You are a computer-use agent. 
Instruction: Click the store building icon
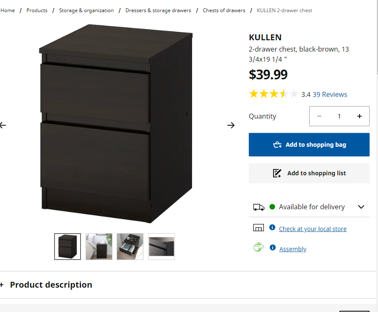[258, 228]
